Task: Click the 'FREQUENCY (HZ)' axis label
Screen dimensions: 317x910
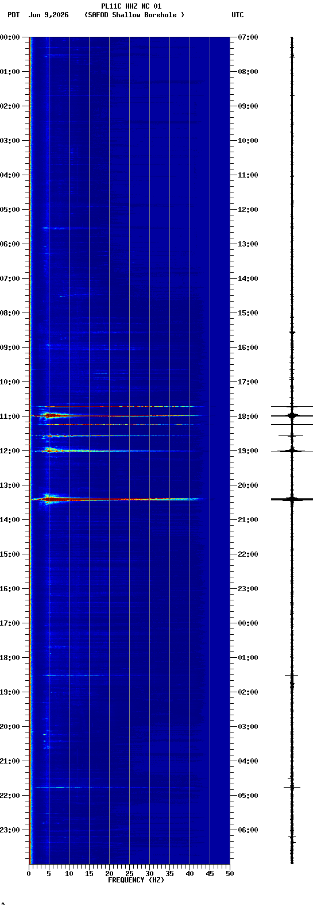Action: coord(136,880)
